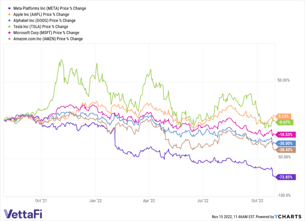Viewport: 305px width, 221px height.
Task: Click the -30.00% Alphabet value tag
Action: click(x=283, y=143)
